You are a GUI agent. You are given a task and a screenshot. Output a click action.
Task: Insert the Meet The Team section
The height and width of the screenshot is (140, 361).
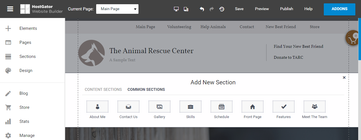click(x=314, y=107)
